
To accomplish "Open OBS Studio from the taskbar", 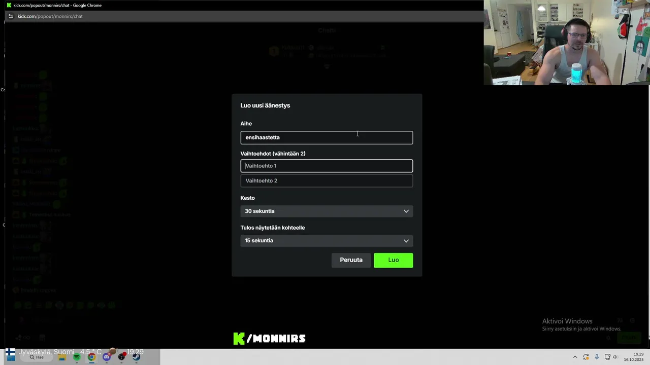I will tap(121, 357).
